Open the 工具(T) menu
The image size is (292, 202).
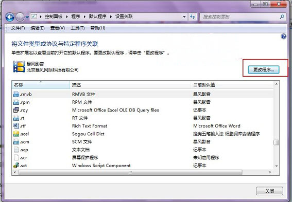click(78, 28)
